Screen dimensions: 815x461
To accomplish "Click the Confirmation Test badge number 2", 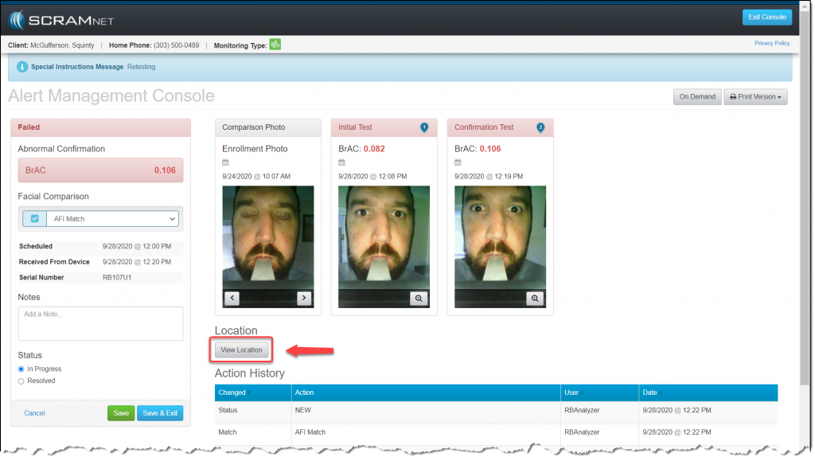I will point(540,127).
